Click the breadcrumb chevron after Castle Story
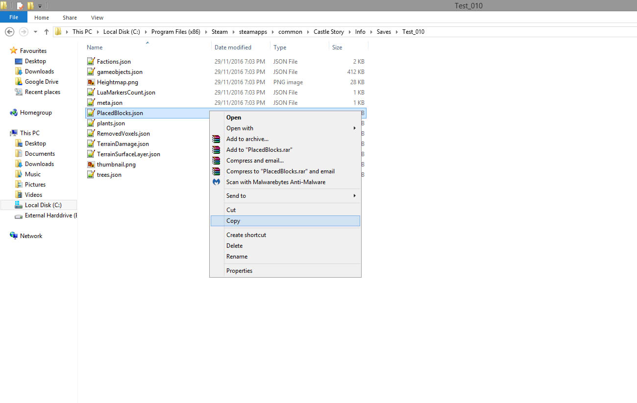Image resolution: width=637 pixels, height=403 pixels. tap(349, 32)
